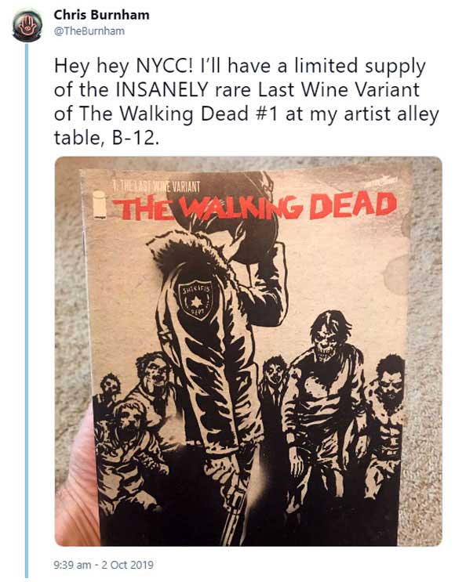The height and width of the screenshot is (582, 455).
Task: Expand the Walking Dead comic cover photo
Action: (x=249, y=351)
